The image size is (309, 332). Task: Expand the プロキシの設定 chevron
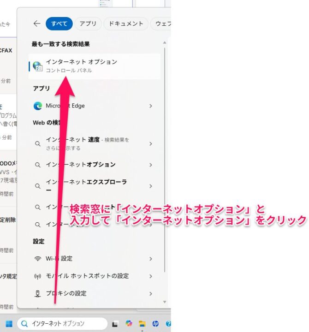coord(150,294)
